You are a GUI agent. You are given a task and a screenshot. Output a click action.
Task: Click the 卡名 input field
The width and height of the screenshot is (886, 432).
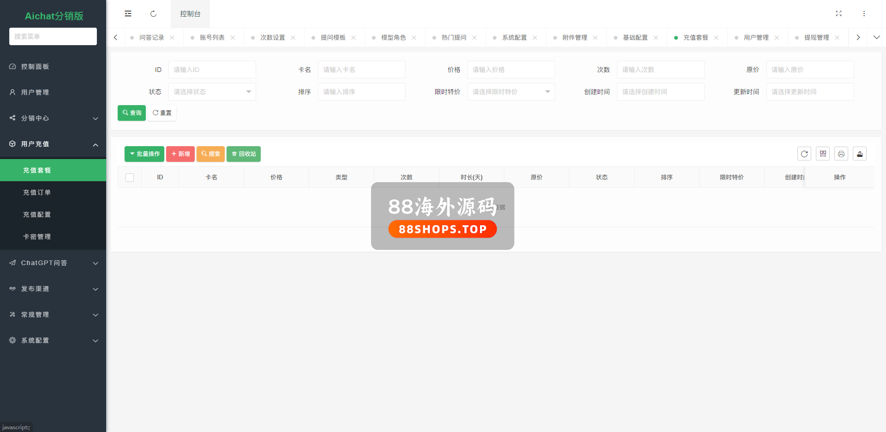(361, 70)
